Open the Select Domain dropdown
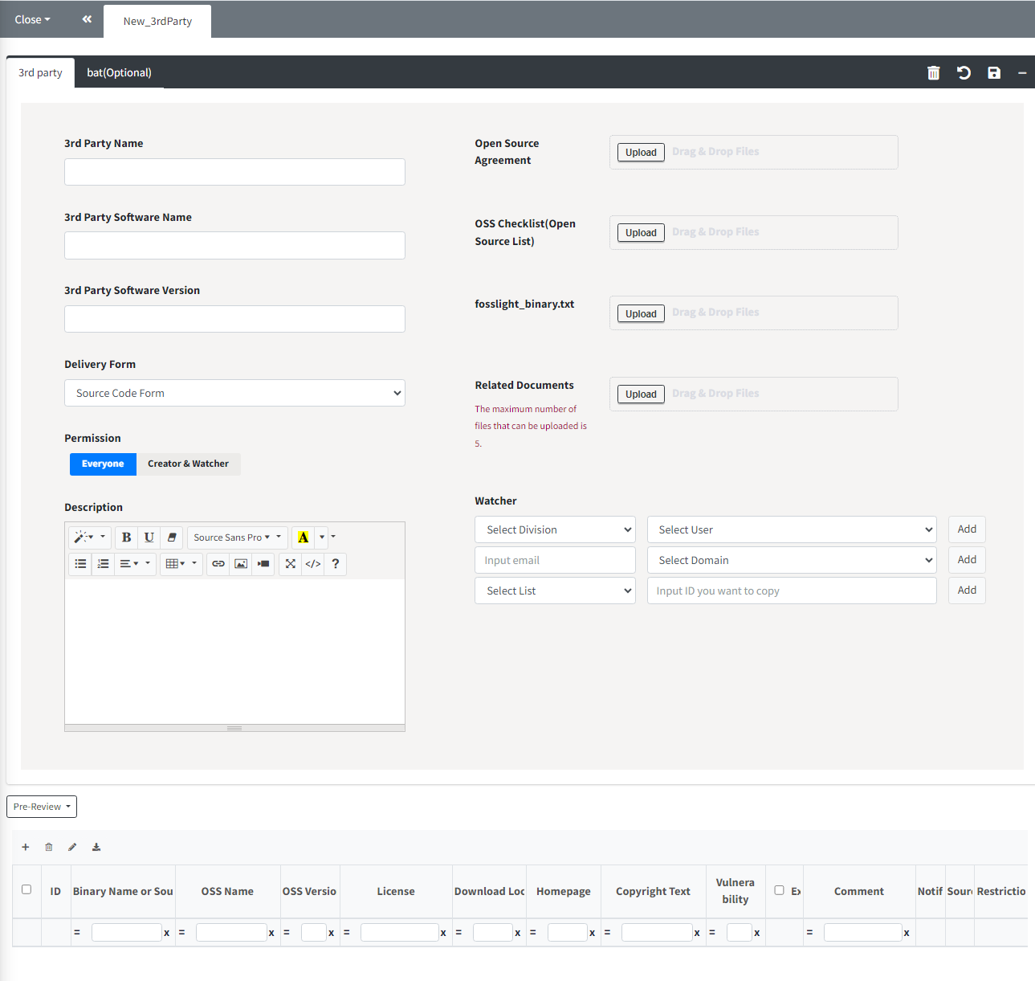 point(792,560)
